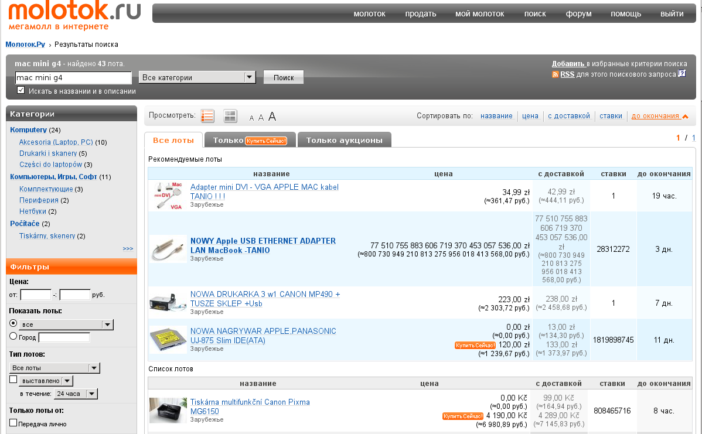Open Canon MP490 printer thumbnail
Image resolution: width=702 pixels, height=434 pixels.
coord(168,302)
